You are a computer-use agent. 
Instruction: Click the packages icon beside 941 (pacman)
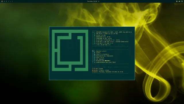pyautogui.click(x=95, y=59)
